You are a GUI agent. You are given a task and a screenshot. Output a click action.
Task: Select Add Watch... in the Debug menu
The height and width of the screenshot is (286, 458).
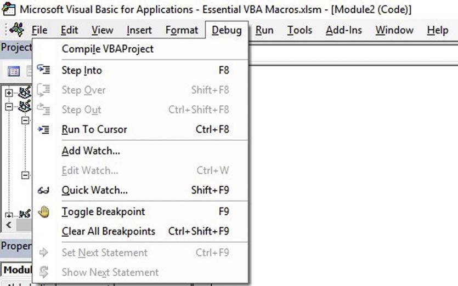(91, 151)
